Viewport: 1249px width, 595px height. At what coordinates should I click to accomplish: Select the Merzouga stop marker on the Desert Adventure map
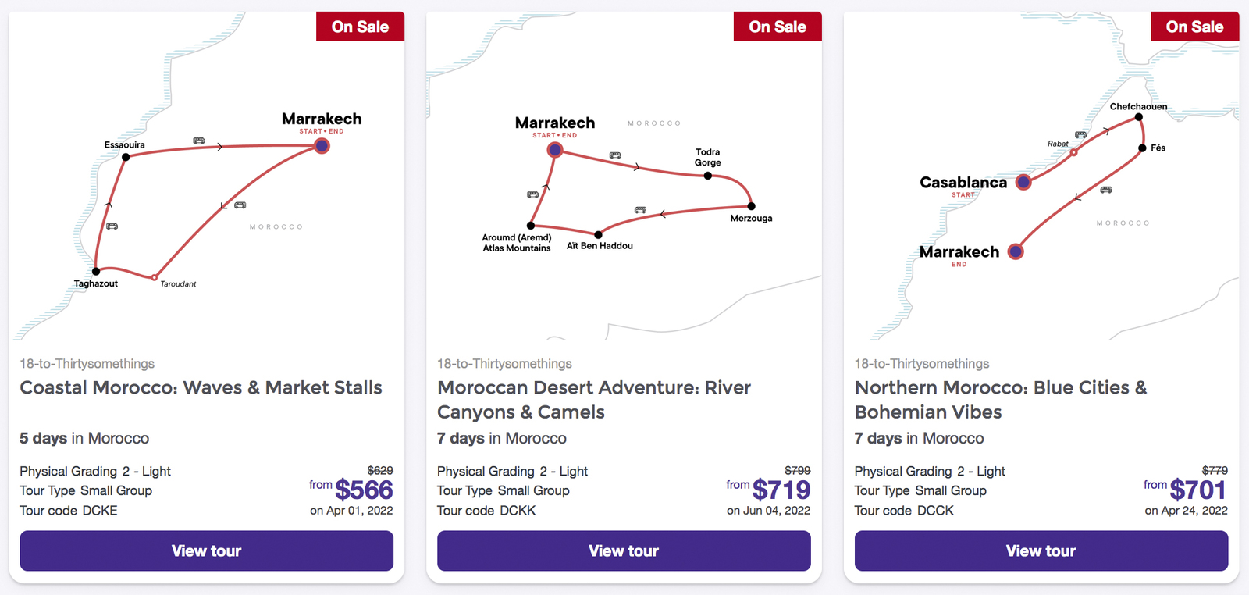(x=751, y=205)
